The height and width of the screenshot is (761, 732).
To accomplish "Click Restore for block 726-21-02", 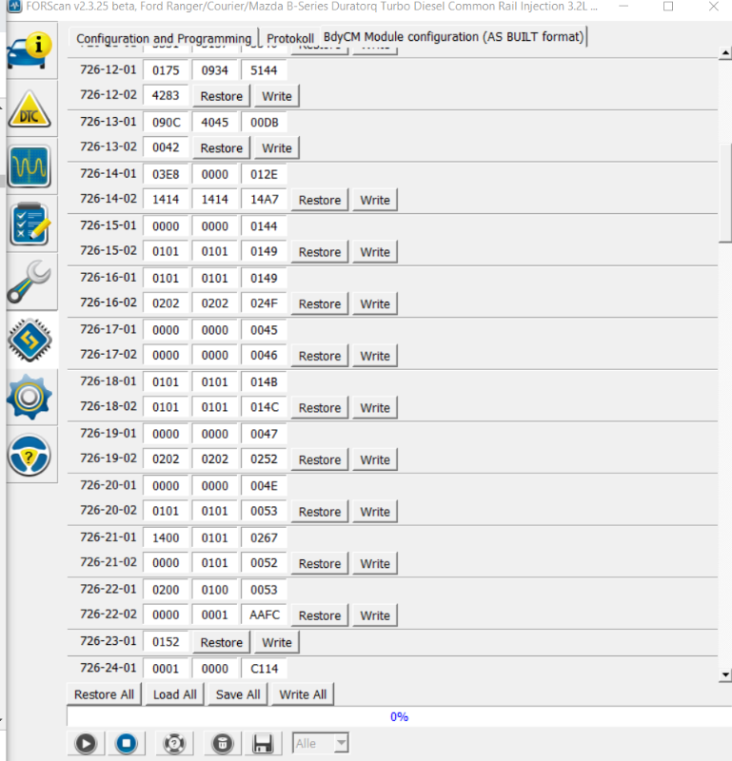I will coord(320,563).
